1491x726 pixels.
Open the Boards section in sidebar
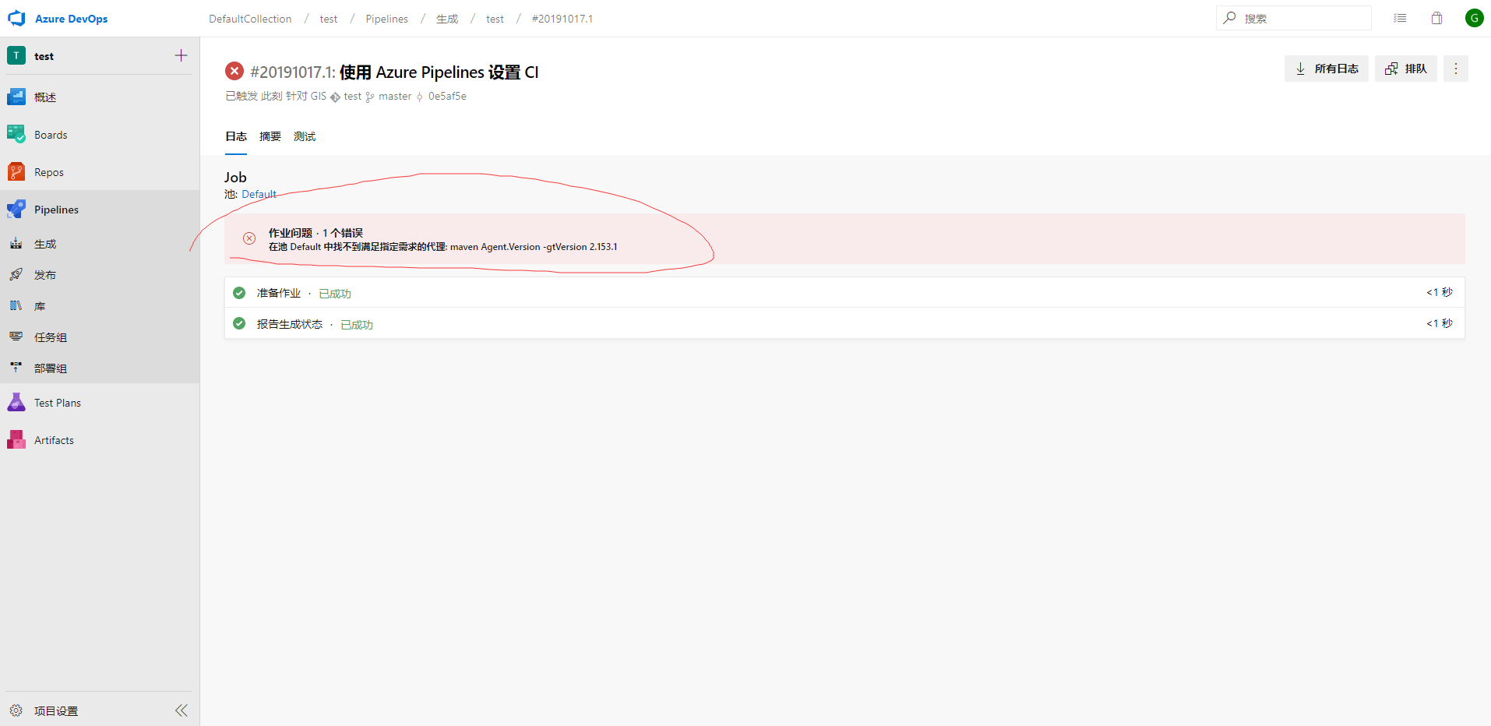(50, 135)
